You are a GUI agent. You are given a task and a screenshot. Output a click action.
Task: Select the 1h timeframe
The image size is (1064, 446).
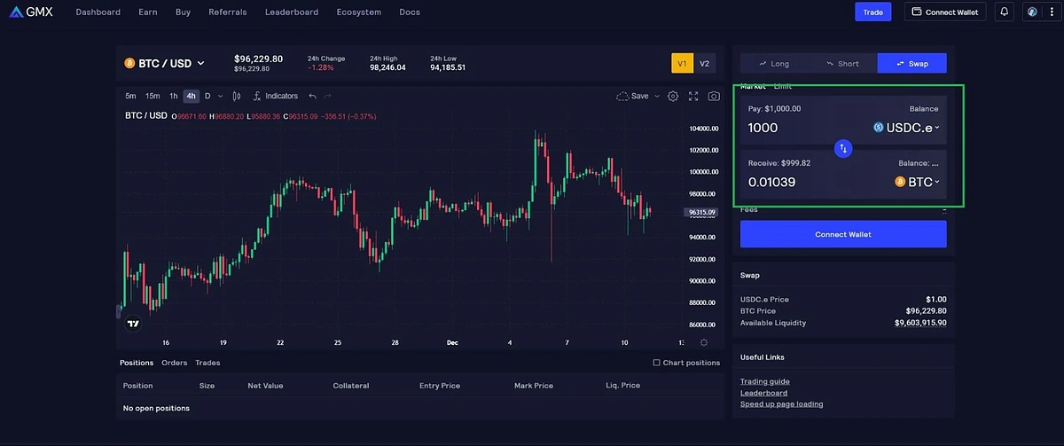click(174, 96)
